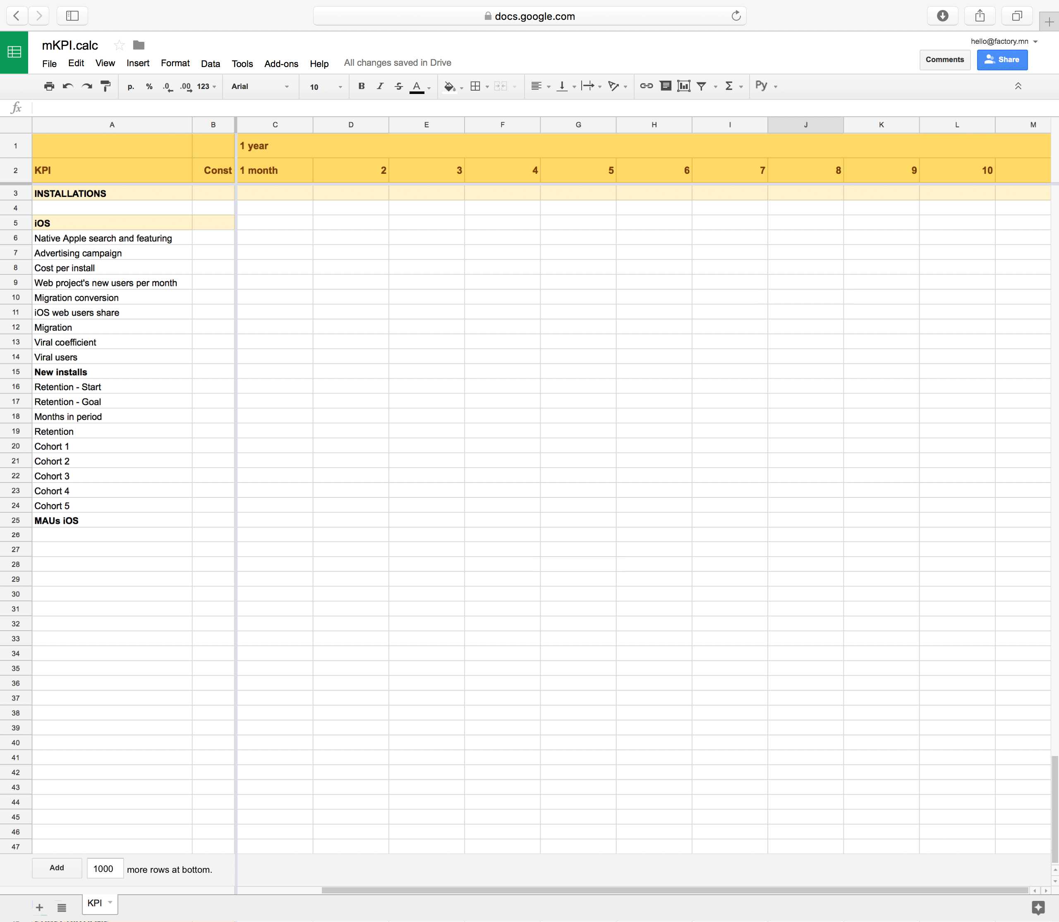The image size is (1059, 922).
Task: Toggle bold formatting
Action: click(x=362, y=86)
